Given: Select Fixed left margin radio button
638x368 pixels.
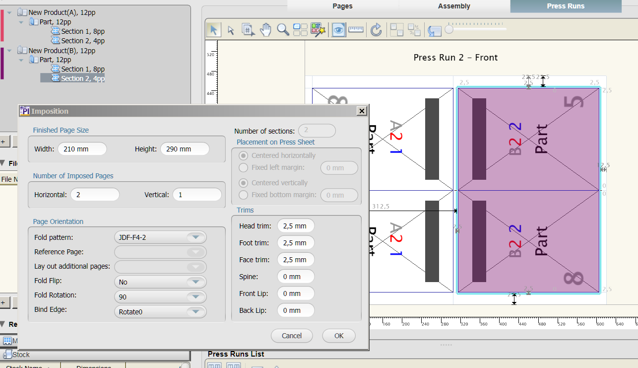Looking at the screenshot, I should coord(244,168).
